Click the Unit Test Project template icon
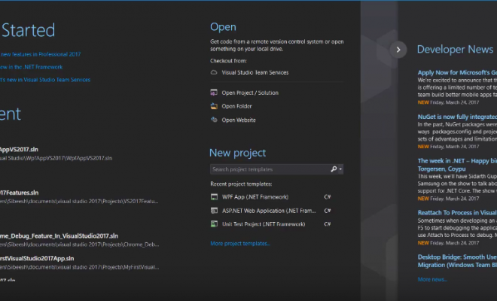The image size is (497, 301). pyautogui.click(x=215, y=224)
